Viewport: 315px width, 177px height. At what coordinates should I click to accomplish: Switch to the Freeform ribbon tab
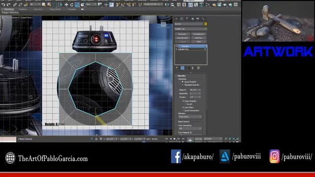pyautogui.click(x=23, y=9)
